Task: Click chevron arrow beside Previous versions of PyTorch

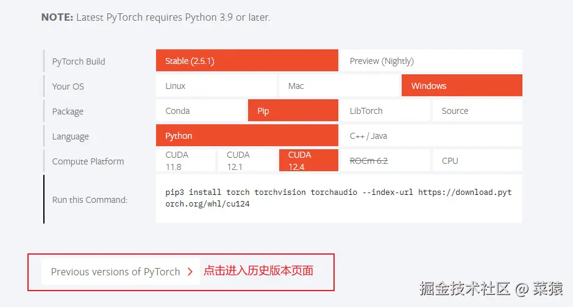Action: 190,272
